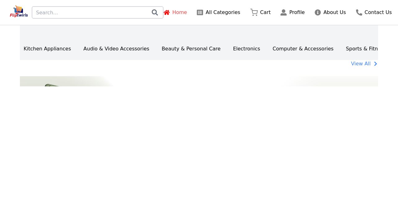398x224 pixels.
Task: Click the View All link
Action: click(x=364, y=64)
